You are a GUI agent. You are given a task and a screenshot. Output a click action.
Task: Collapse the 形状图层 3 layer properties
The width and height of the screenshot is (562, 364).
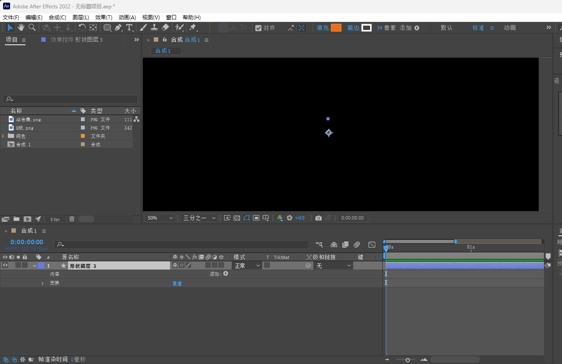(x=34, y=266)
